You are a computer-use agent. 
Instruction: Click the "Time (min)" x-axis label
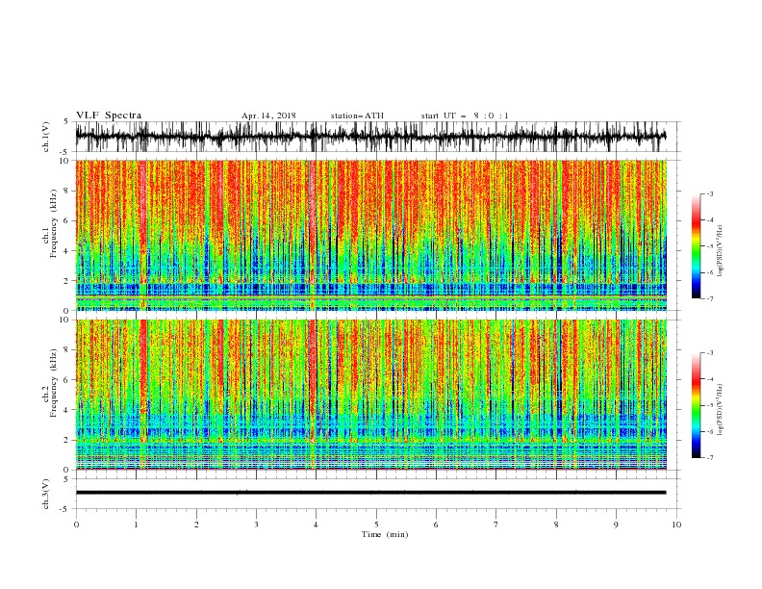click(x=385, y=534)
